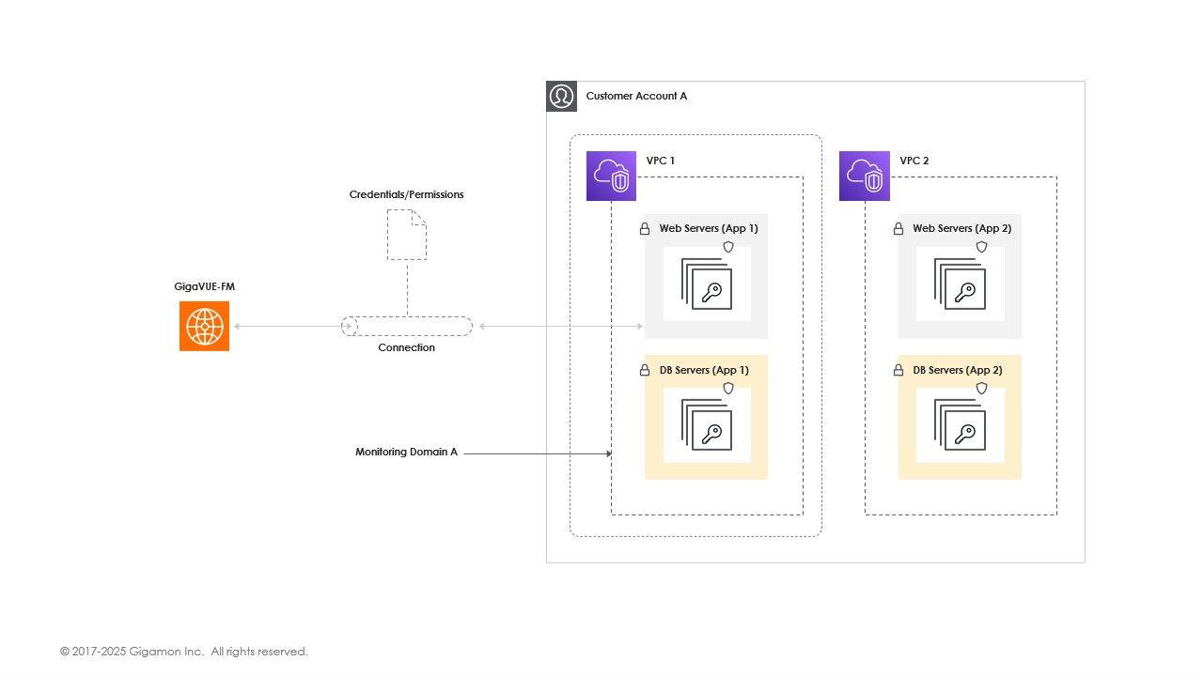Select the dashed Connection pipe shape

tap(407, 326)
